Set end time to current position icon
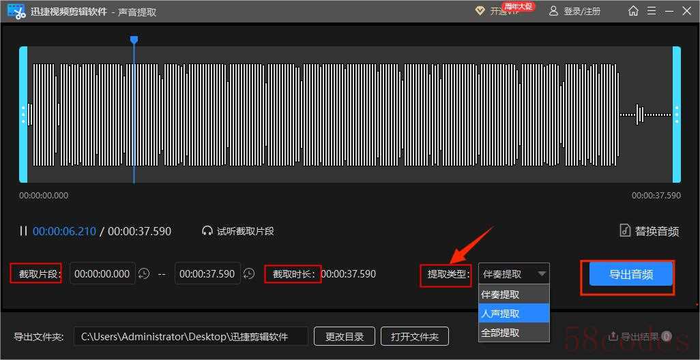 pyautogui.click(x=249, y=274)
